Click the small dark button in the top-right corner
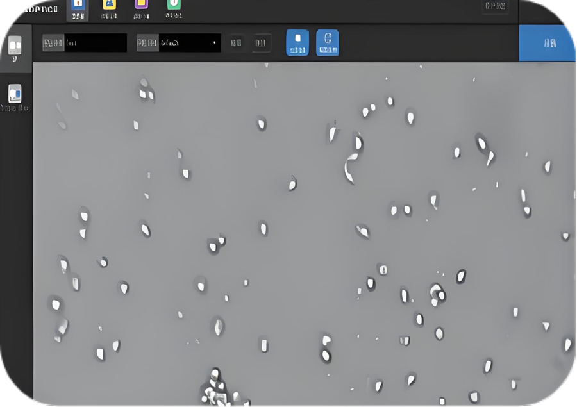The width and height of the screenshot is (577, 407). [x=496, y=6]
